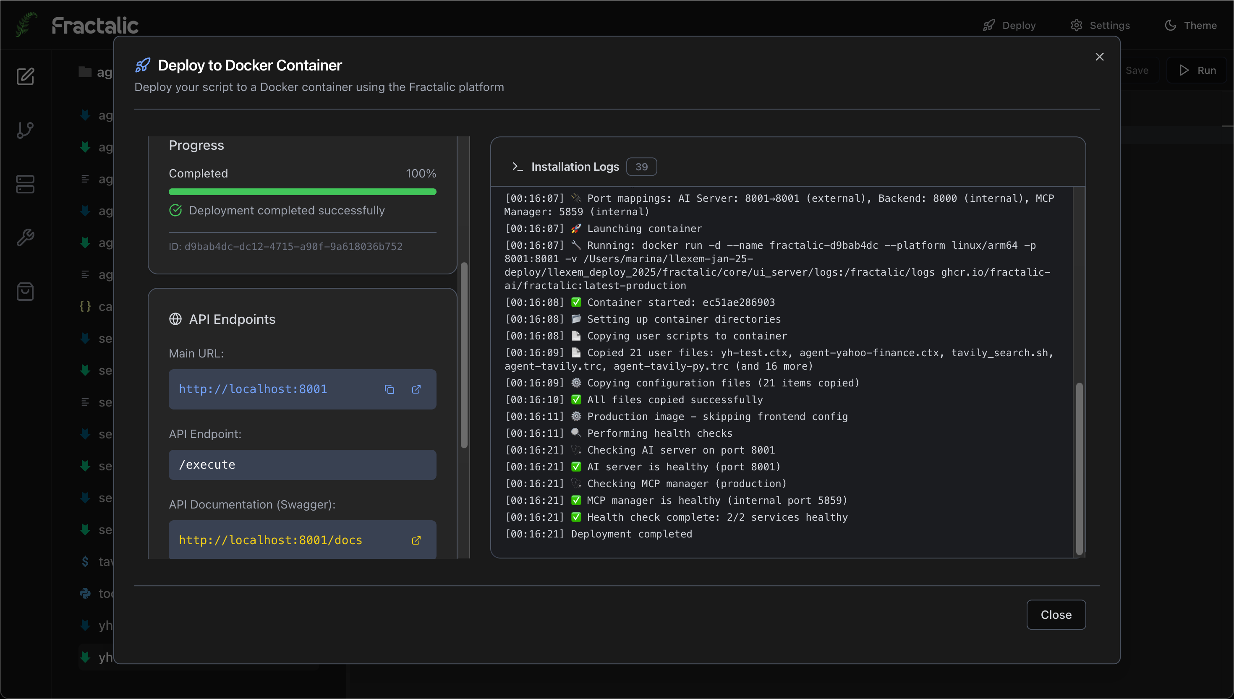Click the http://localhost:8001 link

pyautogui.click(x=253, y=389)
